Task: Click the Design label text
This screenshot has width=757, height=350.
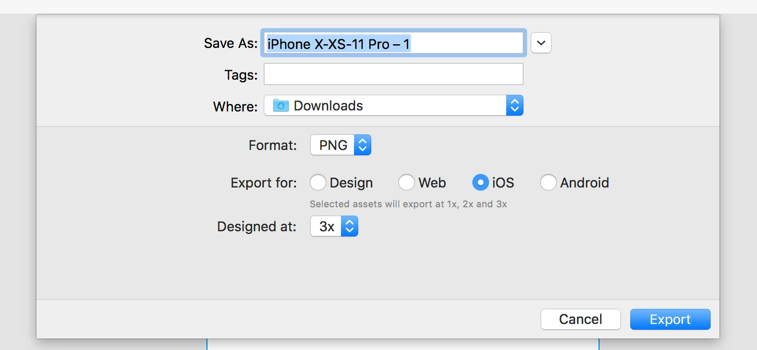Action: [x=351, y=183]
